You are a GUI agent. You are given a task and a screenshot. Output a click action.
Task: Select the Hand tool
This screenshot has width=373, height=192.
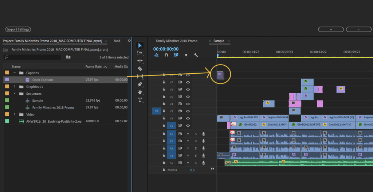coord(140,92)
